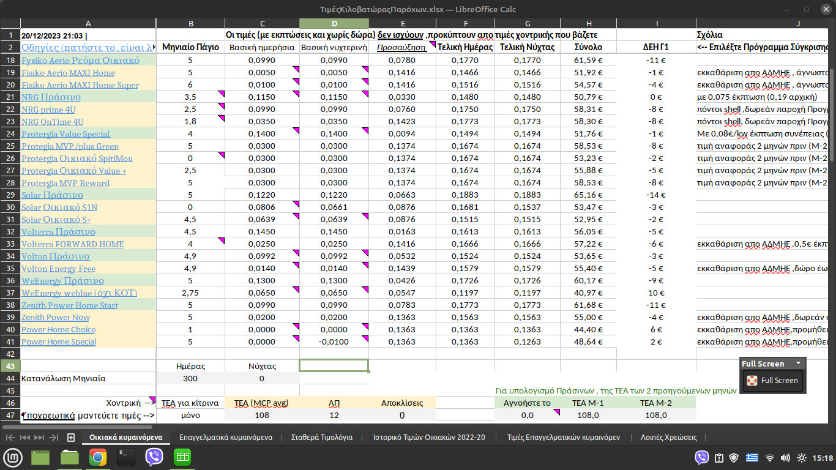Select the cell showing 61,59 €
The image size is (836, 470).
coord(588,60)
